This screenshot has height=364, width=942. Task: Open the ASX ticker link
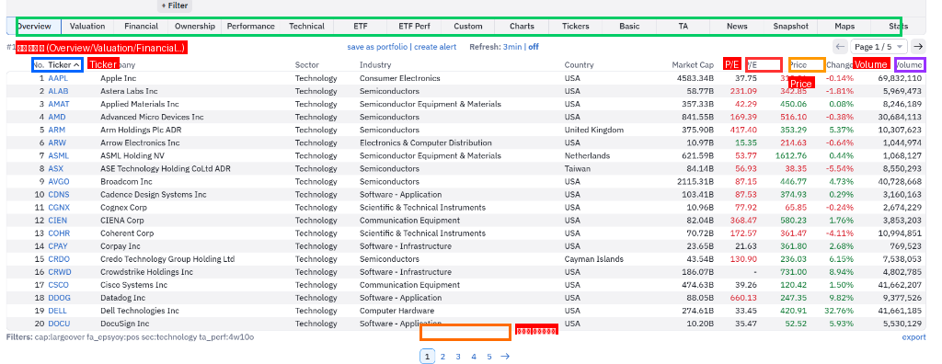(x=55, y=169)
